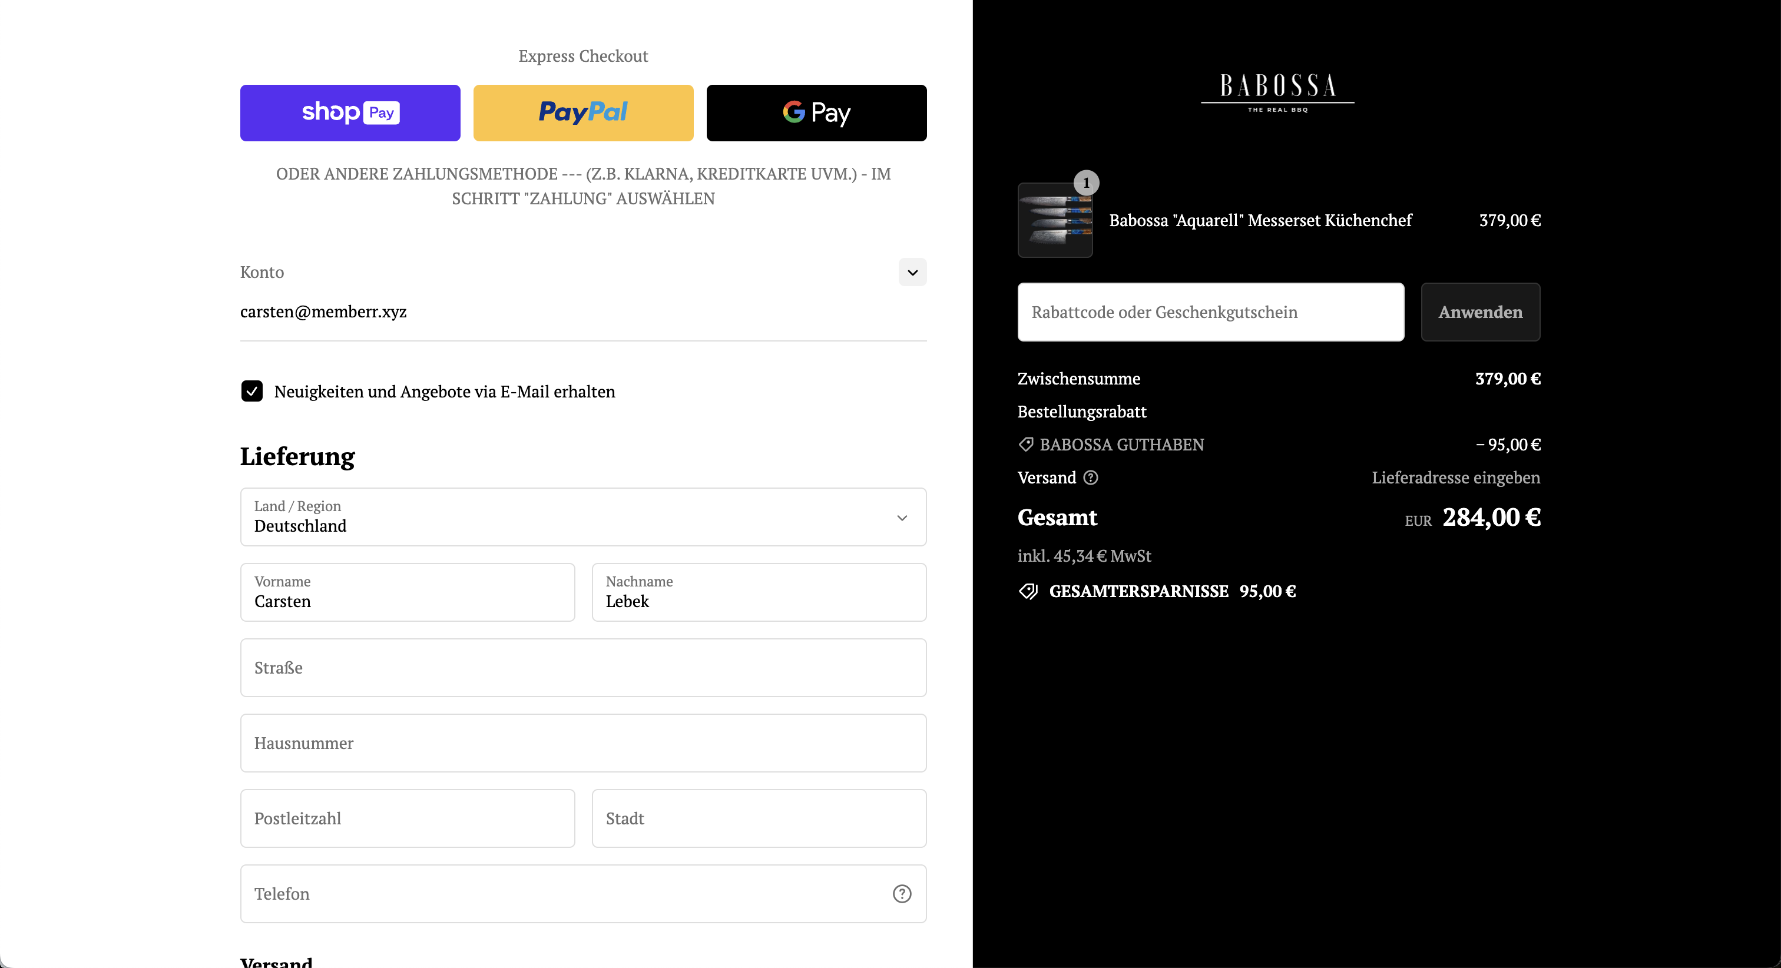1781x968 pixels.
Task: Click the Nachname input field
Action: coord(759,592)
